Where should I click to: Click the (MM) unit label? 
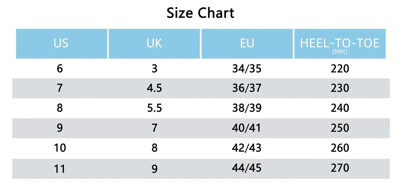coord(340,52)
